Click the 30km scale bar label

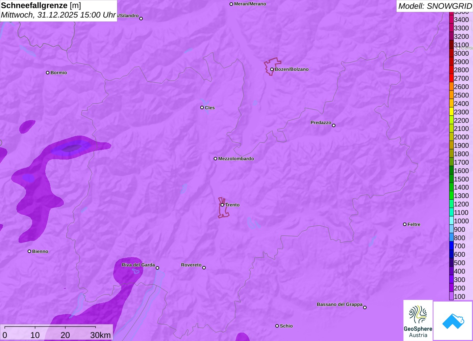(100, 335)
